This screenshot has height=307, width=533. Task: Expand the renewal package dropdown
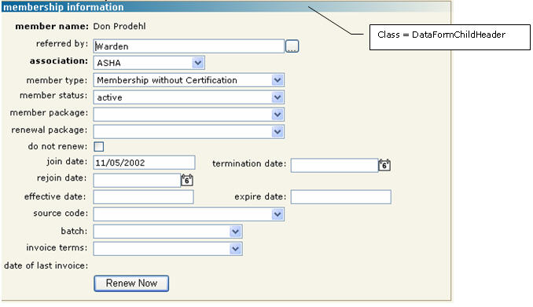189,132
